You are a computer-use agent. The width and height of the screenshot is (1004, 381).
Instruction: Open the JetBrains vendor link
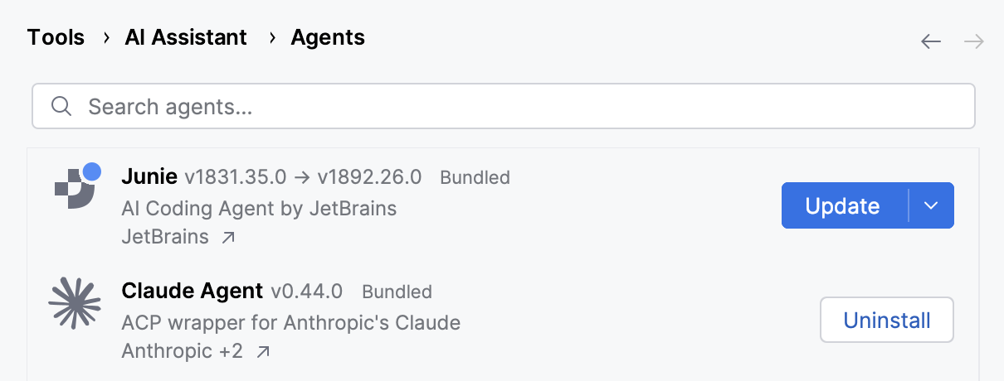(x=165, y=237)
